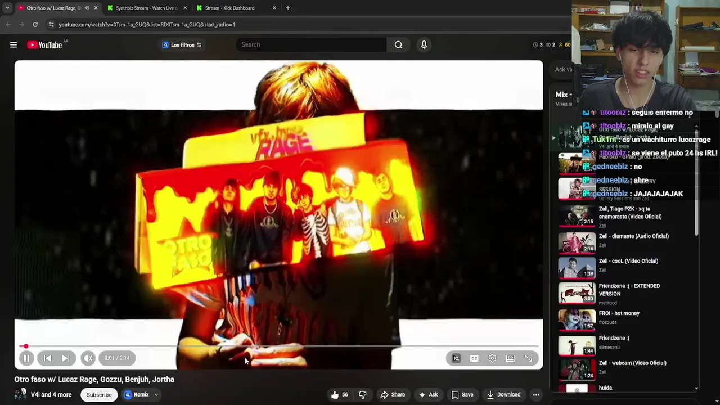Like the video with thumbs up
720x405 pixels.
coord(340,395)
